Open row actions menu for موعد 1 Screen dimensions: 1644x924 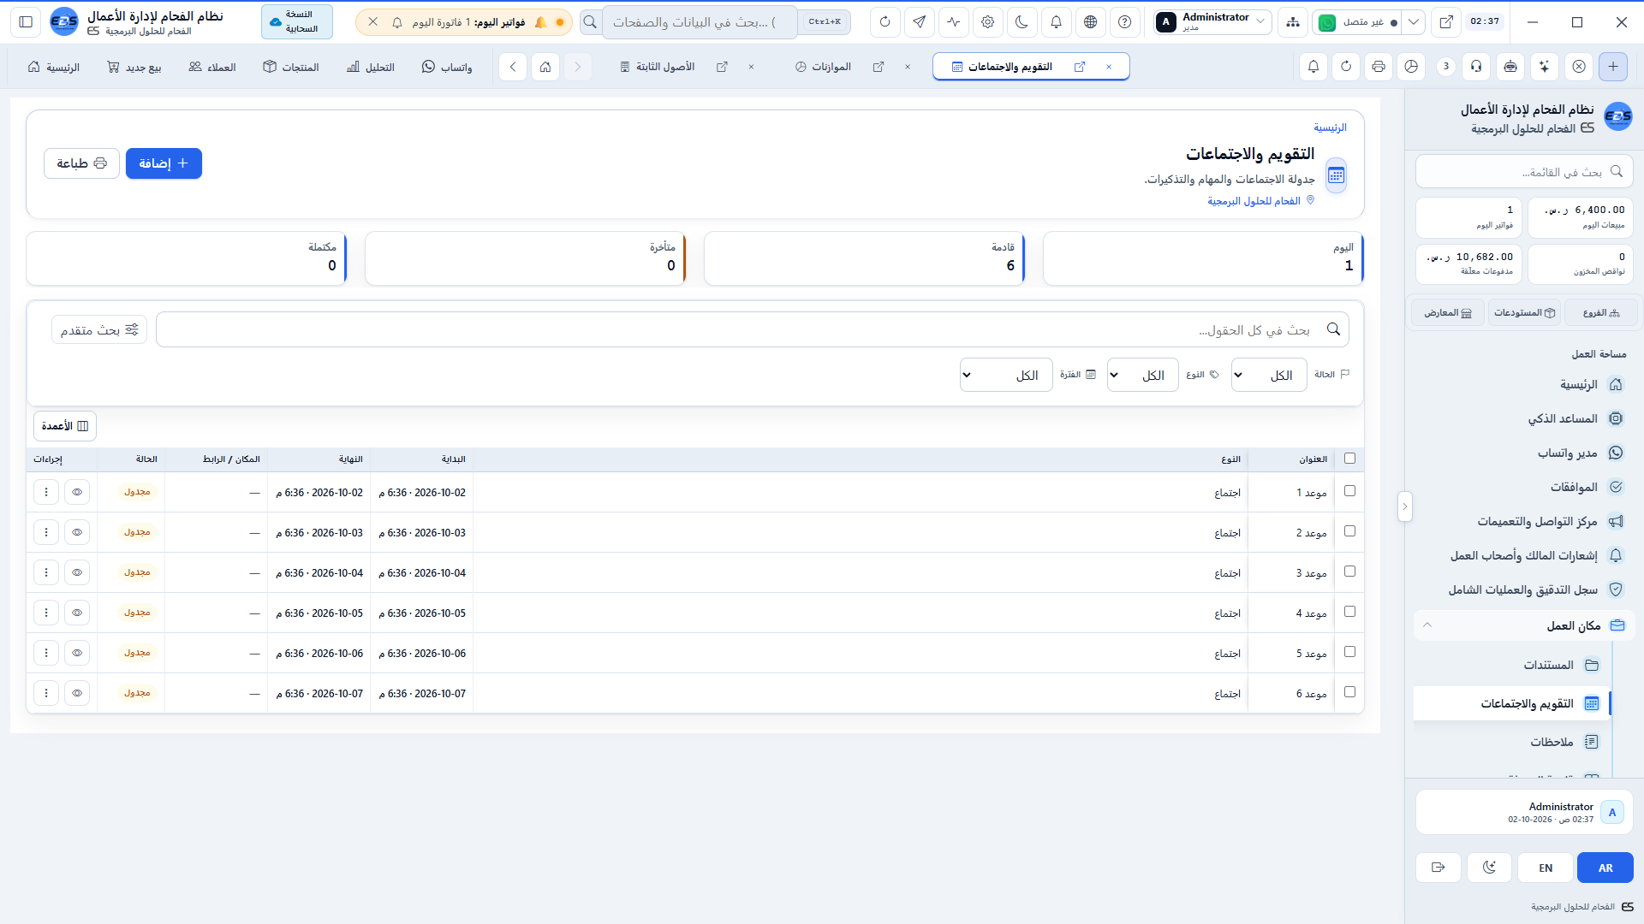[x=46, y=492]
